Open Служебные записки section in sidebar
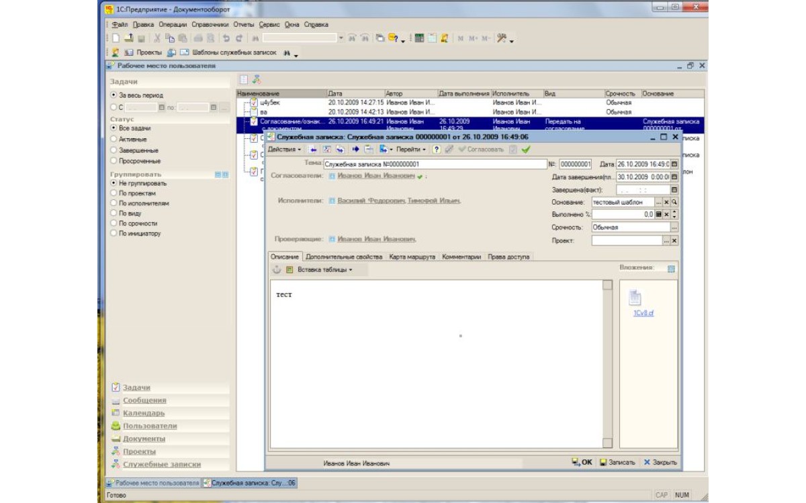Viewport: 806px width, 503px height. point(161,464)
